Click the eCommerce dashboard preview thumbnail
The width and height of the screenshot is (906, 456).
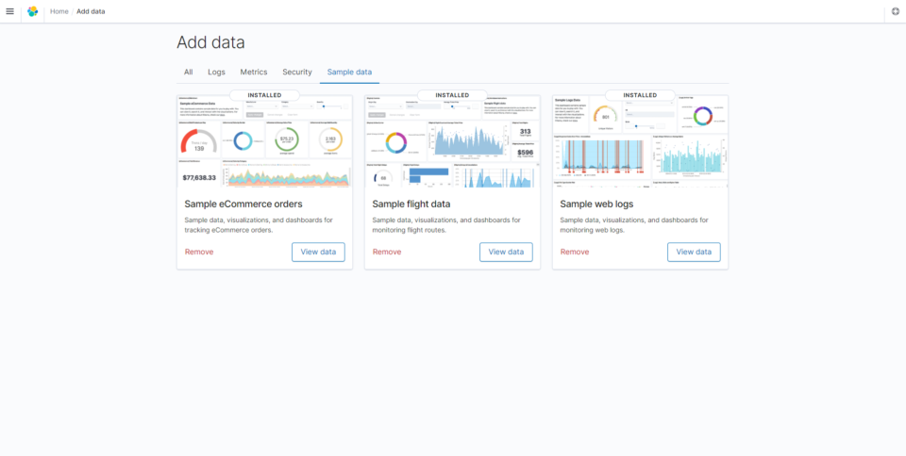(x=264, y=142)
